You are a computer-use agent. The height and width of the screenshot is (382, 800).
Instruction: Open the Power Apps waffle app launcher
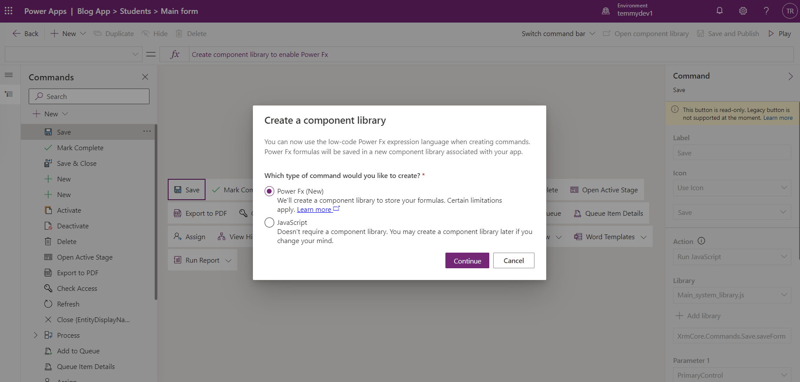(x=9, y=11)
